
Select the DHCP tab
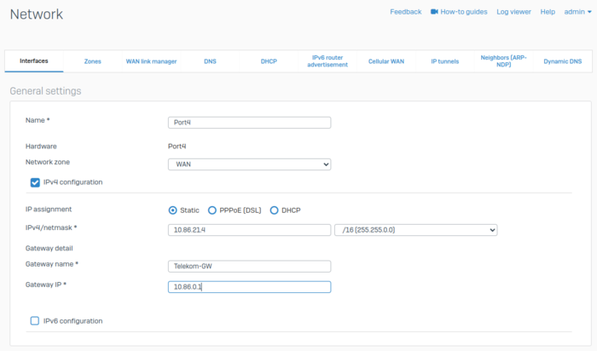(269, 61)
